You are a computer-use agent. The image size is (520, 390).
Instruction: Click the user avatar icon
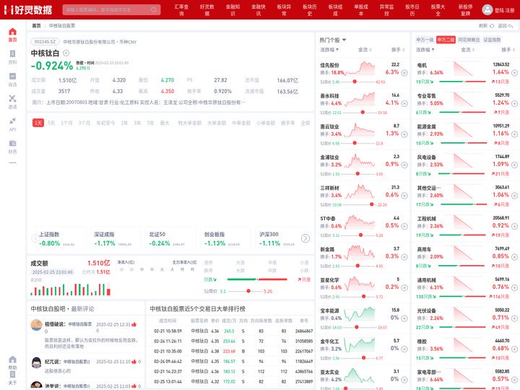(487, 9)
